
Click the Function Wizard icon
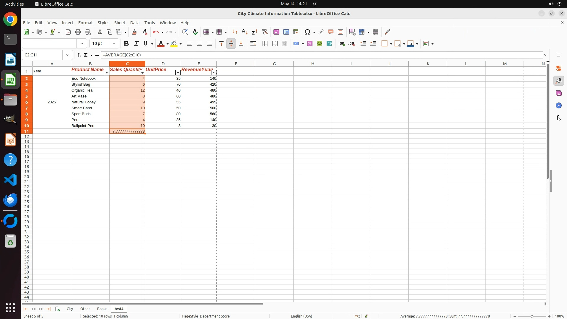pyautogui.click(x=79, y=55)
